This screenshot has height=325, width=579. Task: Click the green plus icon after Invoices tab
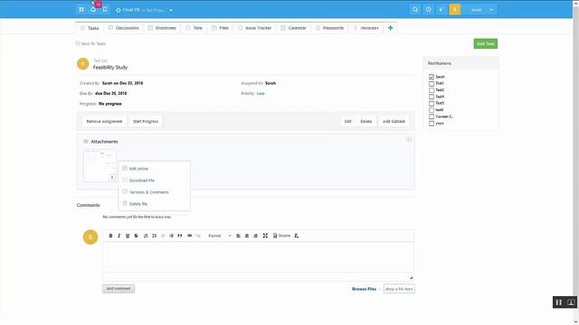[x=390, y=28]
